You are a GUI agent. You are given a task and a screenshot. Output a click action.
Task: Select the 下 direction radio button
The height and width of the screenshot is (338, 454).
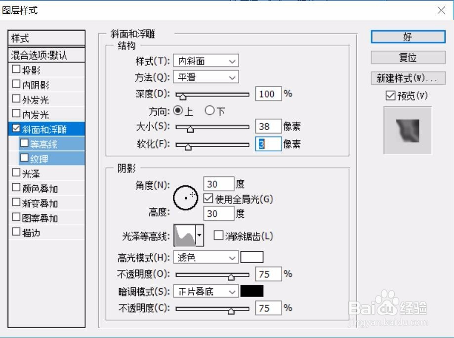[211, 110]
